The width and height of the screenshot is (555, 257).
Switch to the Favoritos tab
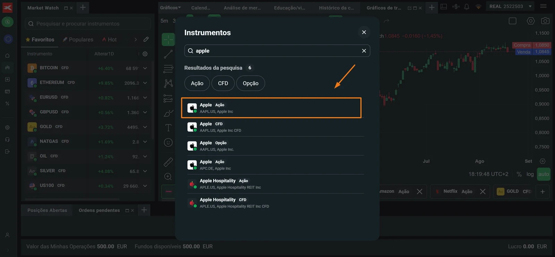[x=40, y=40]
